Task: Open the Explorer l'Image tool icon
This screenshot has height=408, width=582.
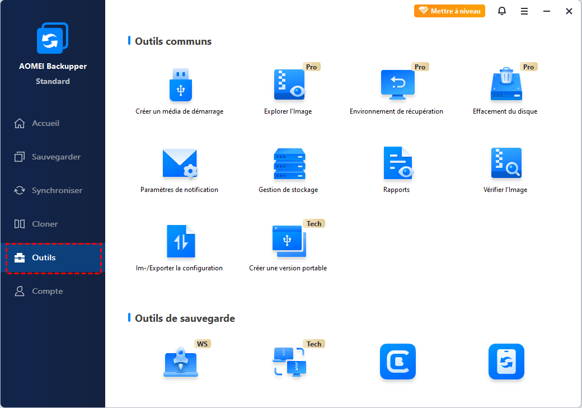Action: click(289, 85)
